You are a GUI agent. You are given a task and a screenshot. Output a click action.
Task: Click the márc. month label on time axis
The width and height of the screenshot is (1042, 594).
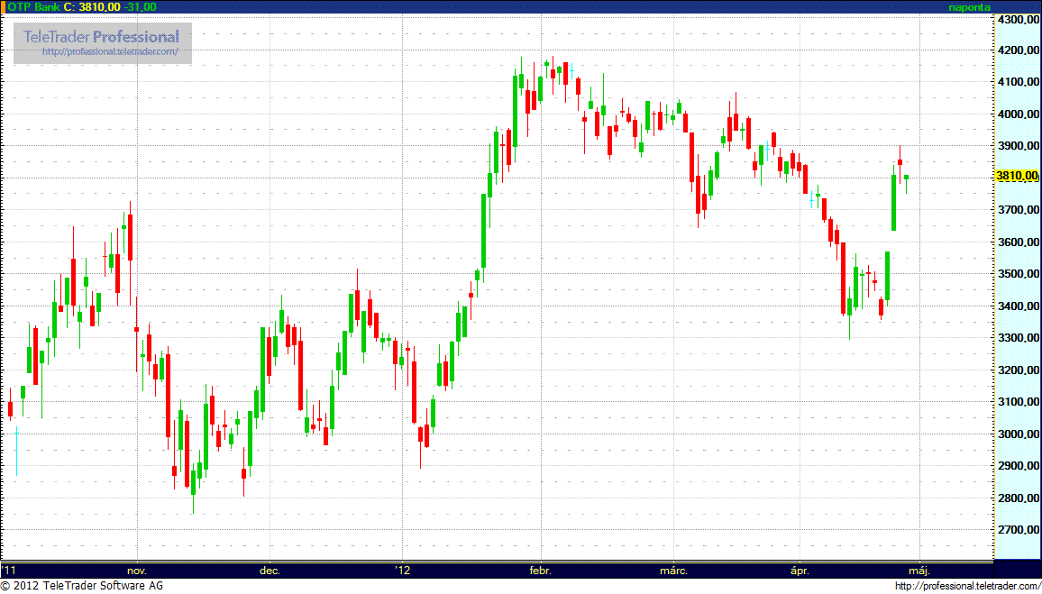tap(676, 570)
